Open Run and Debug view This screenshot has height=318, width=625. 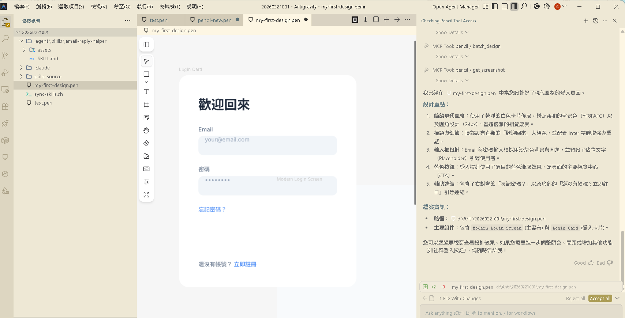pyautogui.click(x=5, y=72)
